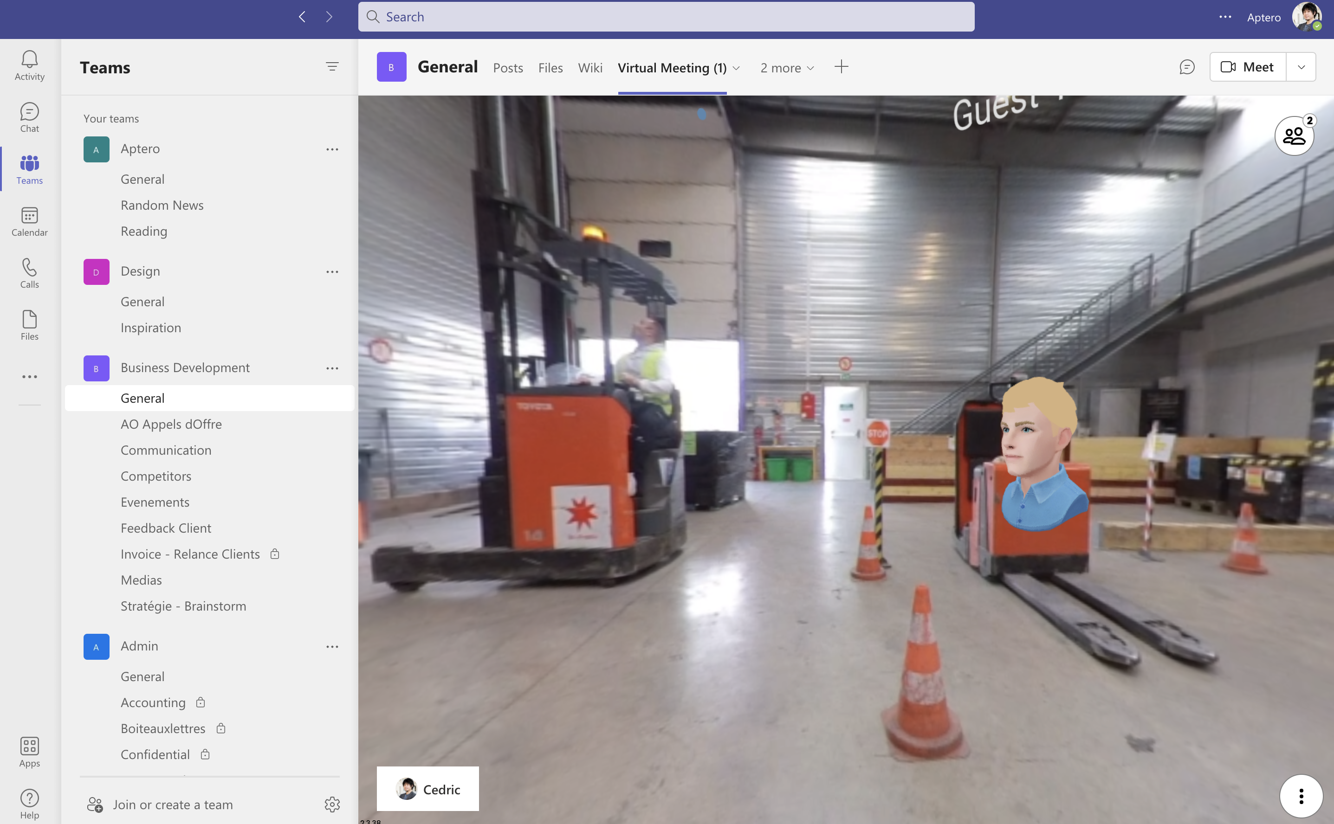Click Join or create a team

172,805
